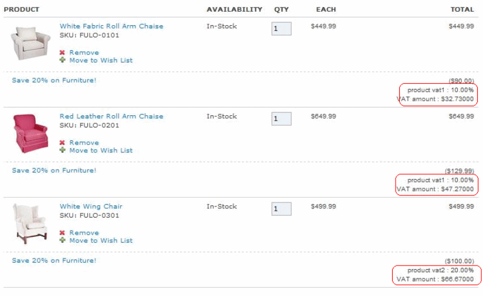Viewport: 483px width, 296px height.
Task: Open White Fabric Roll Arm Chaise product link
Action: click(111, 26)
